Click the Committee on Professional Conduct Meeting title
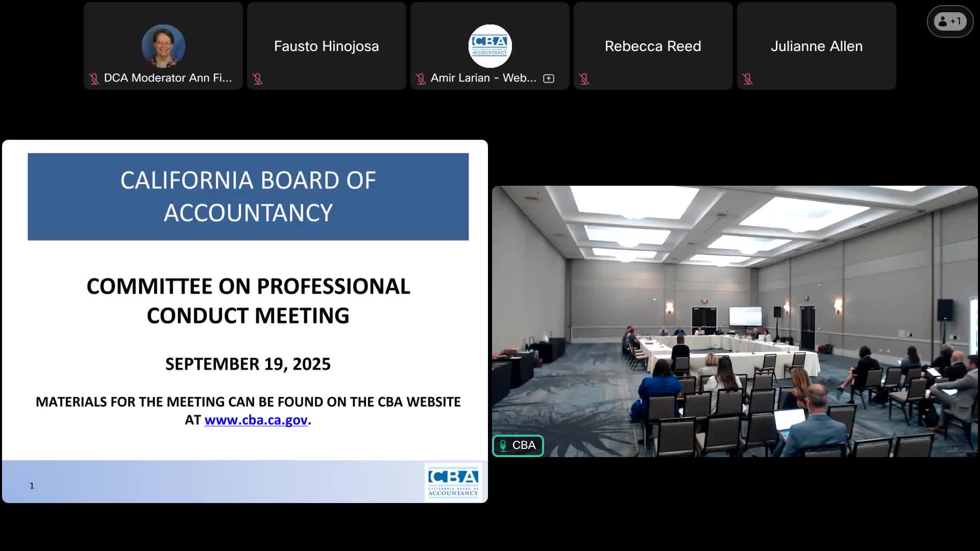Screen dimensions: 980x551 [248, 300]
